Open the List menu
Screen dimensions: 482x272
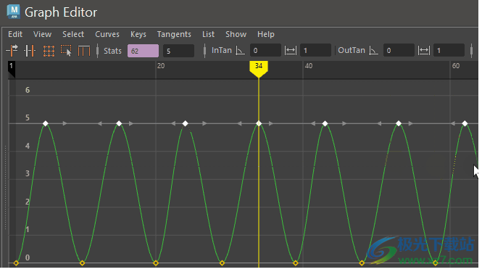click(209, 34)
